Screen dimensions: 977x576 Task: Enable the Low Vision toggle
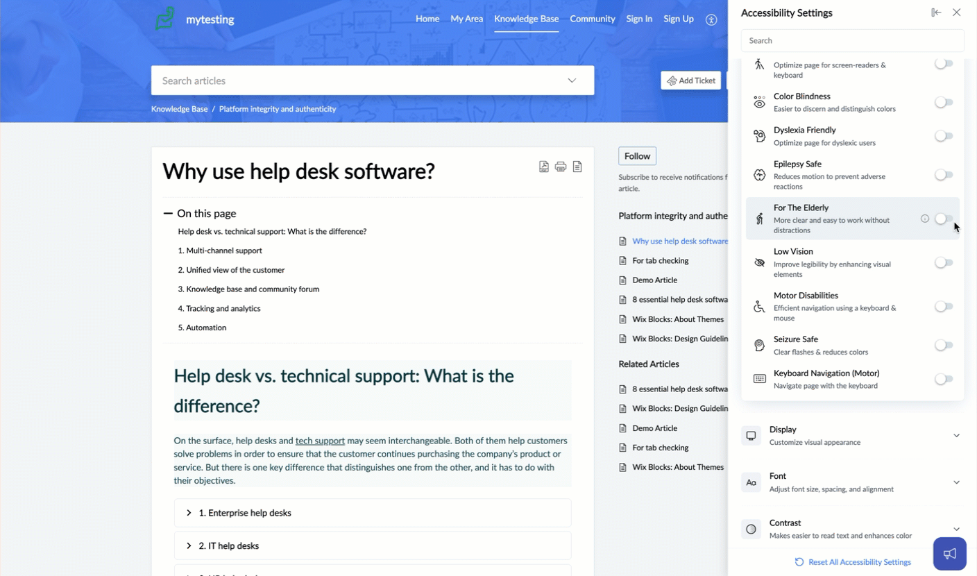click(x=944, y=262)
